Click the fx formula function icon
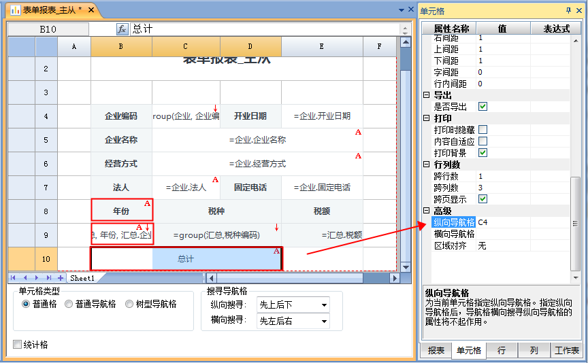The image size is (588, 363). [122, 29]
